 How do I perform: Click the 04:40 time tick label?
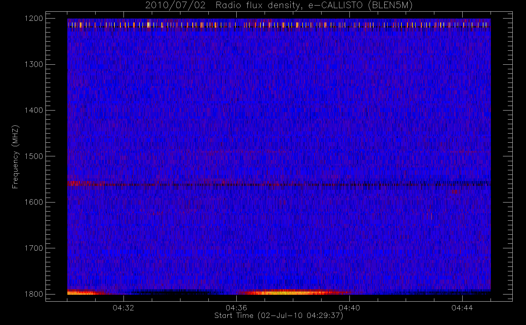(349, 308)
